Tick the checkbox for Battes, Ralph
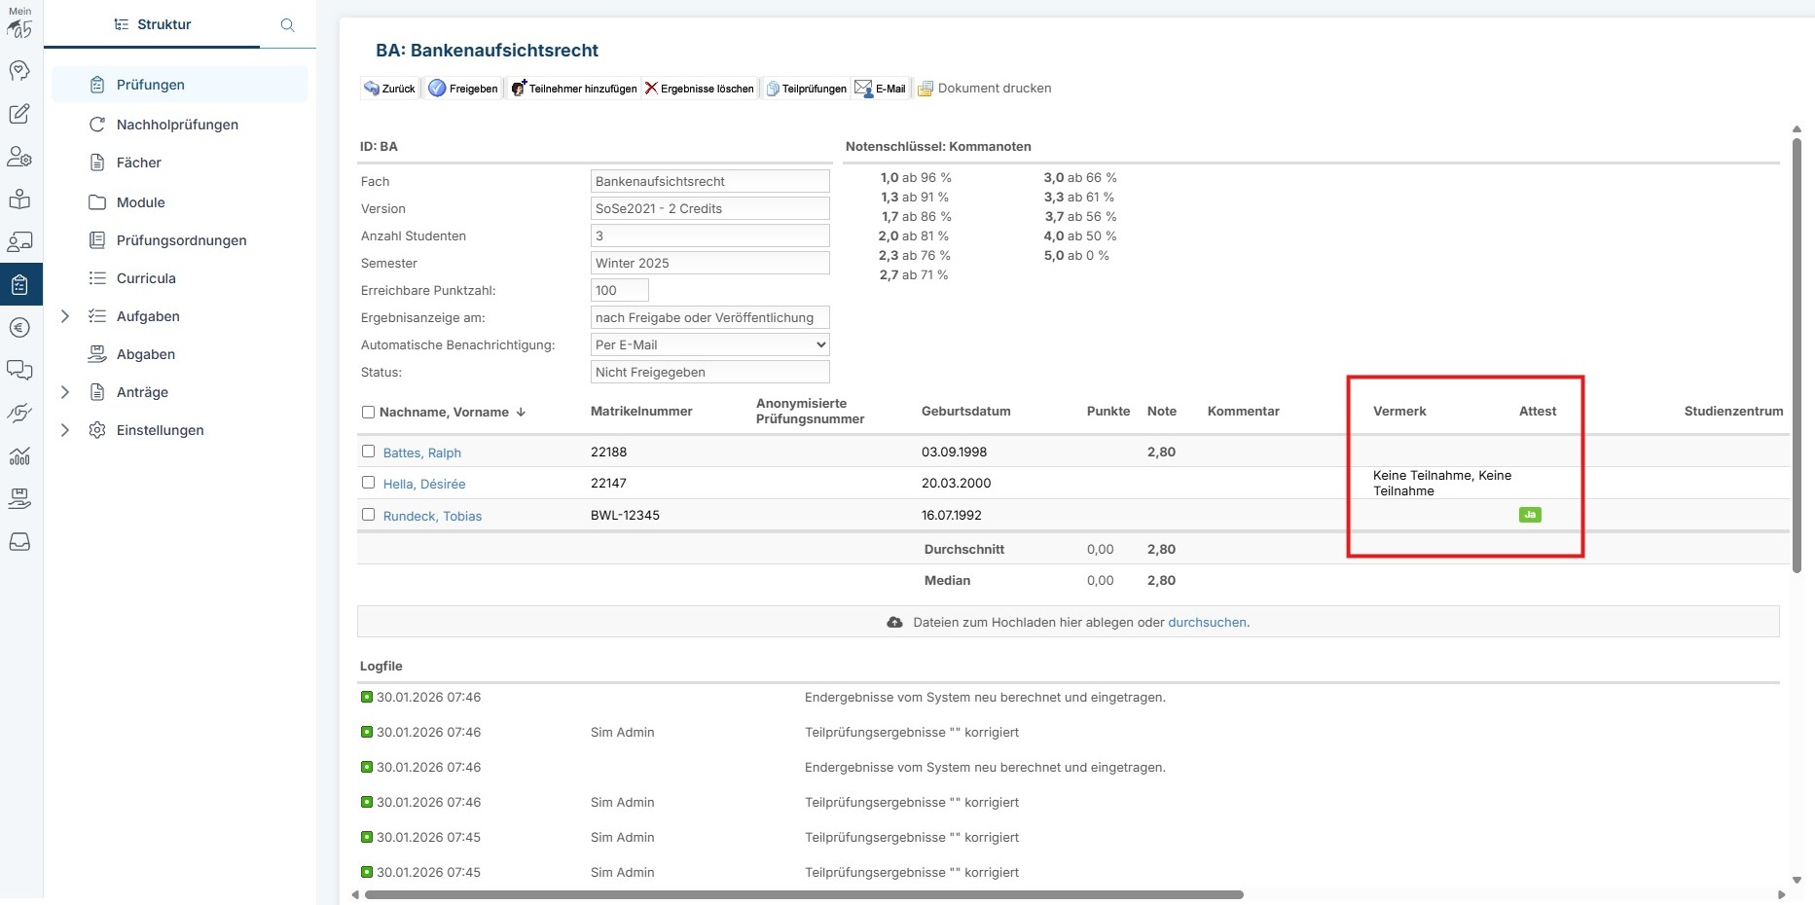The height and width of the screenshot is (905, 1815). coord(368,452)
